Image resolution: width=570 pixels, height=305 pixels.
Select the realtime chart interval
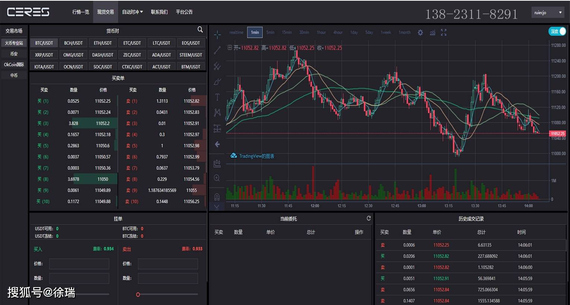(236, 32)
